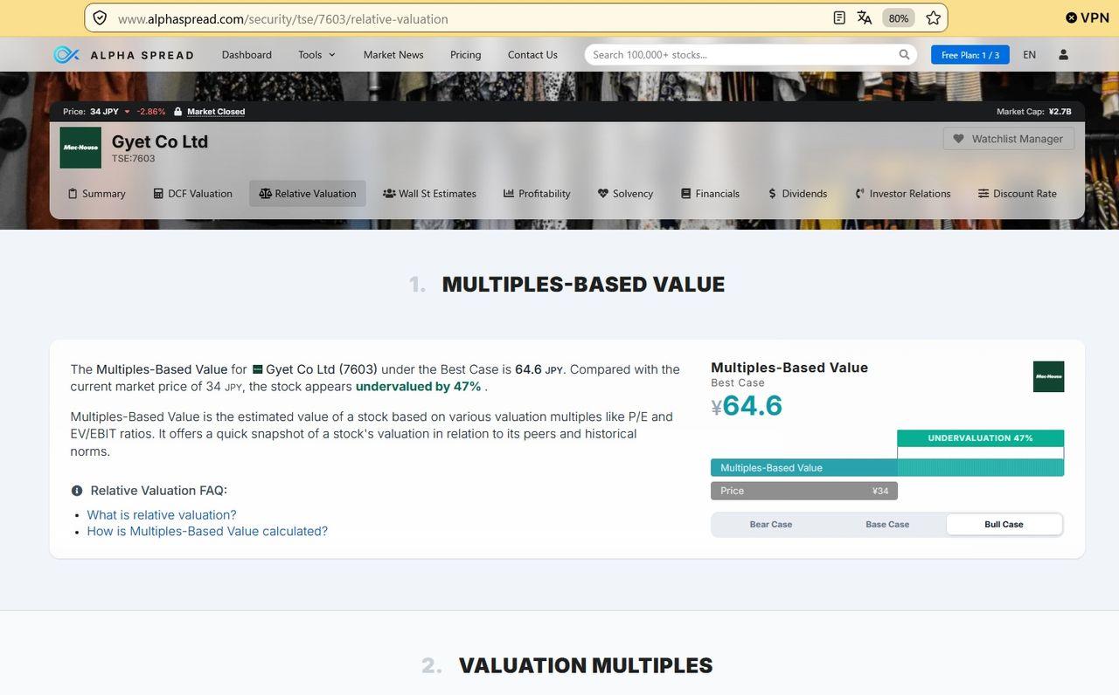Change language with EN selector
Image resolution: width=1119 pixels, height=695 pixels.
pyautogui.click(x=1029, y=54)
